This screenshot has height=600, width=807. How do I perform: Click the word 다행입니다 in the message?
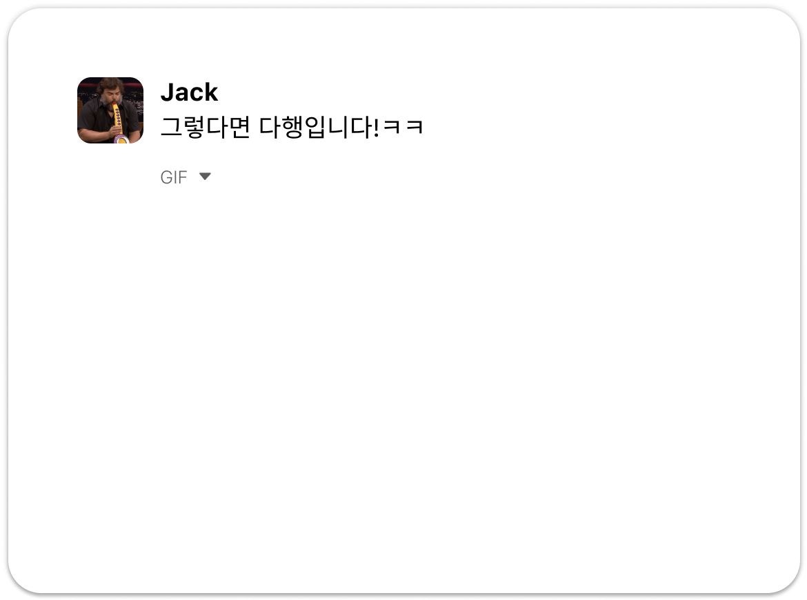(x=313, y=127)
